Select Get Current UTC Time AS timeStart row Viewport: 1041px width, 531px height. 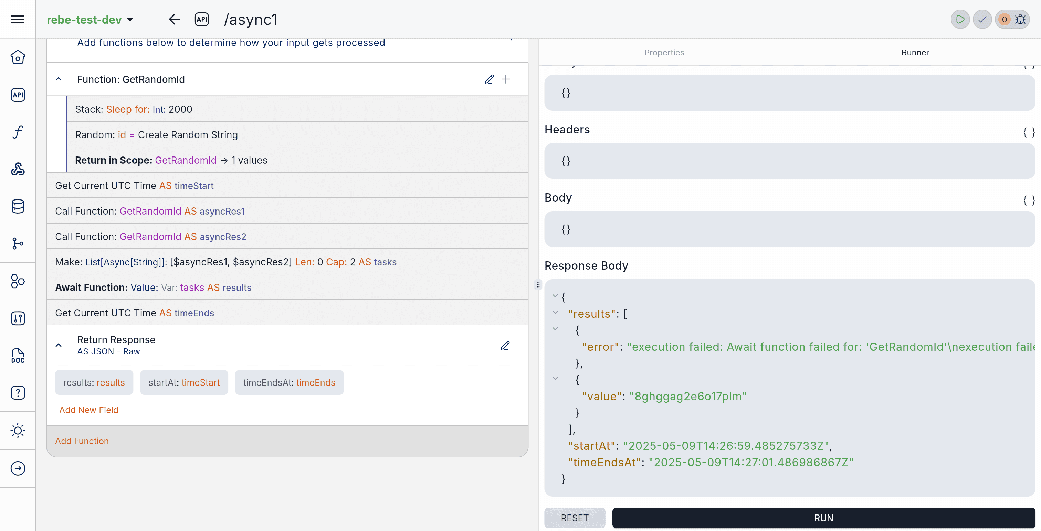tap(287, 185)
